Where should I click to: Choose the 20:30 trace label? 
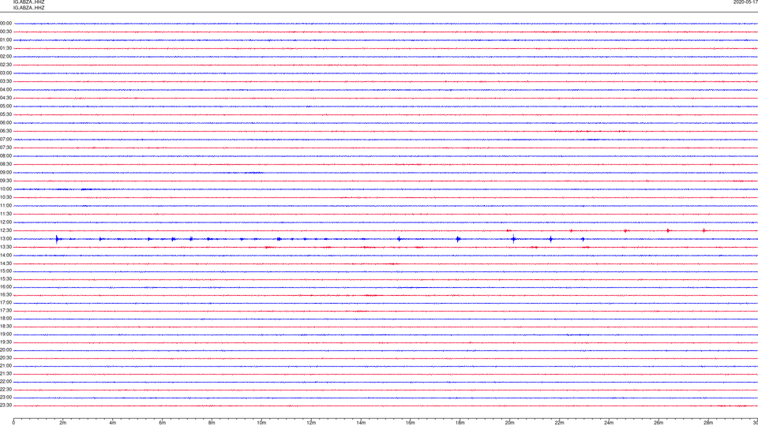coord(6,358)
